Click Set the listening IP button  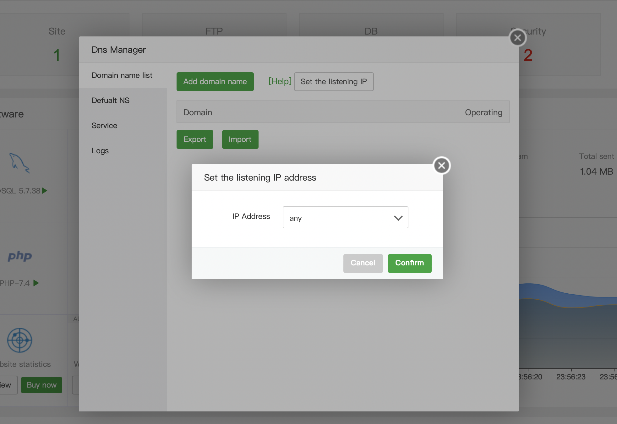(x=334, y=82)
